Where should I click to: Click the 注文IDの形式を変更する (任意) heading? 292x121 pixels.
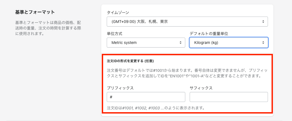coord(130,61)
